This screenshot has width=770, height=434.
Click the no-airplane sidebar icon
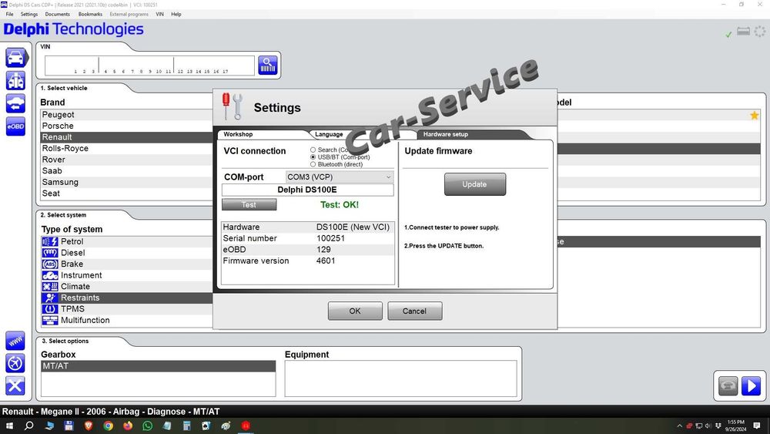[15, 363]
